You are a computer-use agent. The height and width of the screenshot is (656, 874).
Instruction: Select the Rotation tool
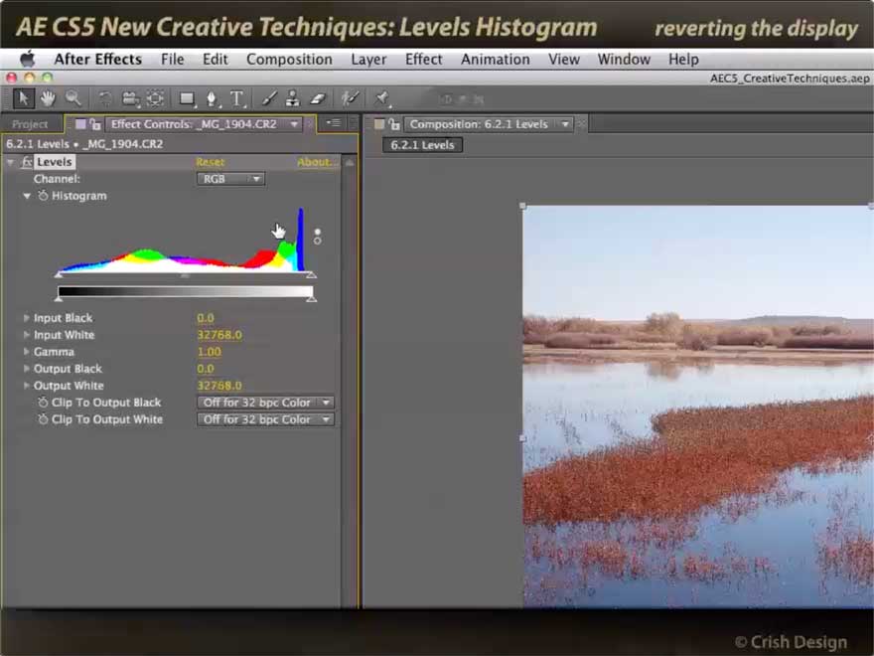pos(104,99)
